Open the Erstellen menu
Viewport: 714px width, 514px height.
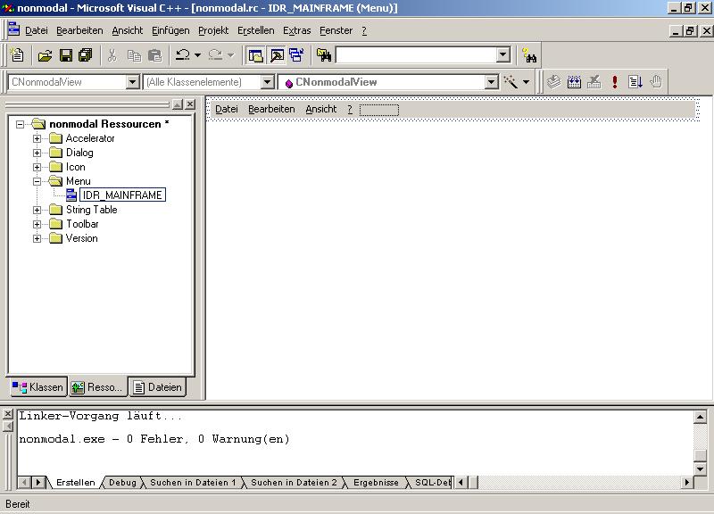coord(256,30)
